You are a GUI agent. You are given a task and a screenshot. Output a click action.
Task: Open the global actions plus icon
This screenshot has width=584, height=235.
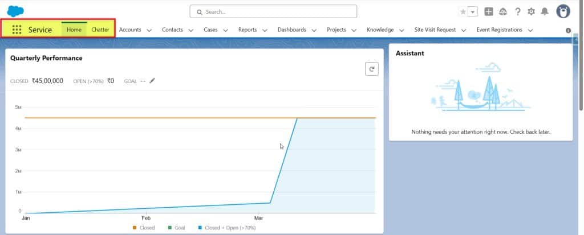[489, 11]
